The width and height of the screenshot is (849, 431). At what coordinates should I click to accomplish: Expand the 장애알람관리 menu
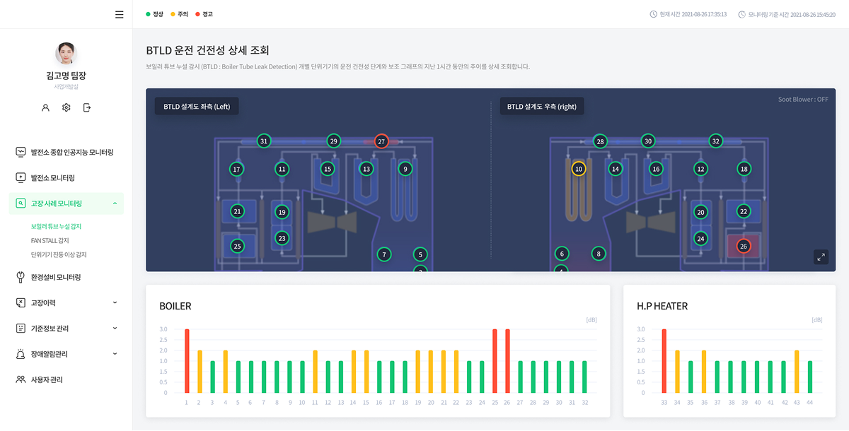115,354
